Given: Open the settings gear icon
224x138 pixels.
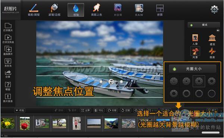Looking at the screenshot, I should pos(214,10).
